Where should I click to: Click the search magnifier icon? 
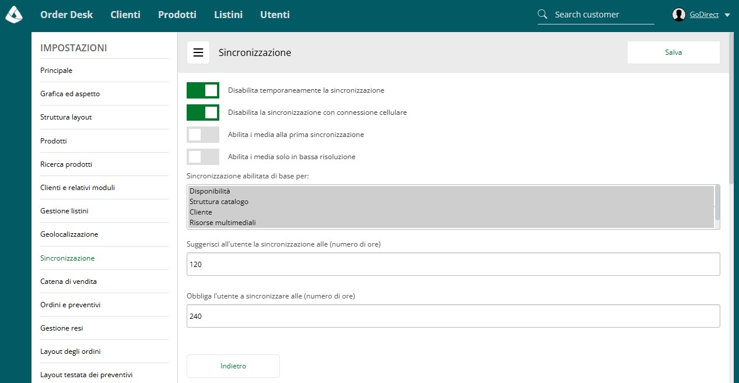coord(542,14)
